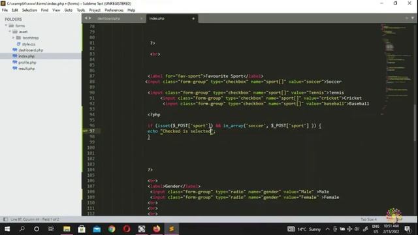Click the vertical editor scrollbar
This screenshot has height=235, width=418.
pos(415,123)
